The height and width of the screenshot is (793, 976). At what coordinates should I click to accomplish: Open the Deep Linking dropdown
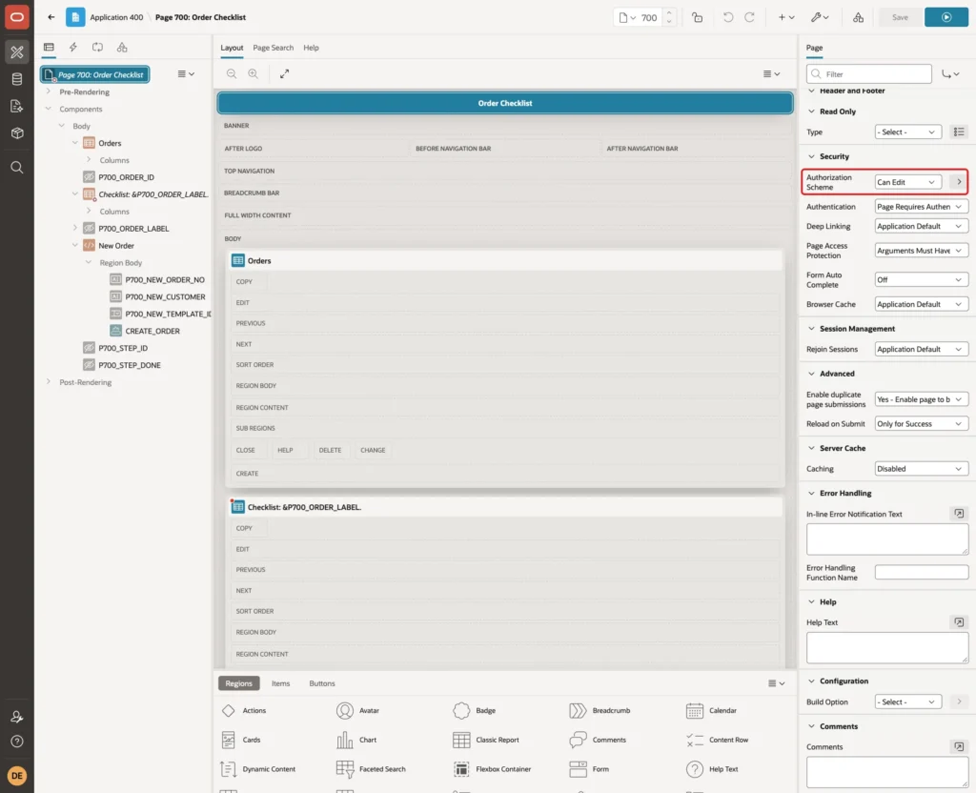[x=922, y=226]
